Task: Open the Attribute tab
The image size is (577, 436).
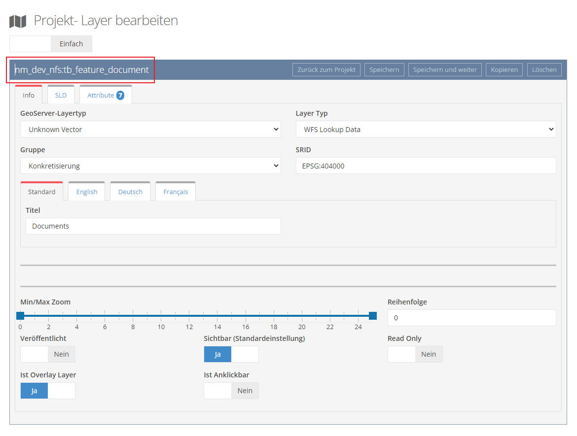Action: pos(106,95)
